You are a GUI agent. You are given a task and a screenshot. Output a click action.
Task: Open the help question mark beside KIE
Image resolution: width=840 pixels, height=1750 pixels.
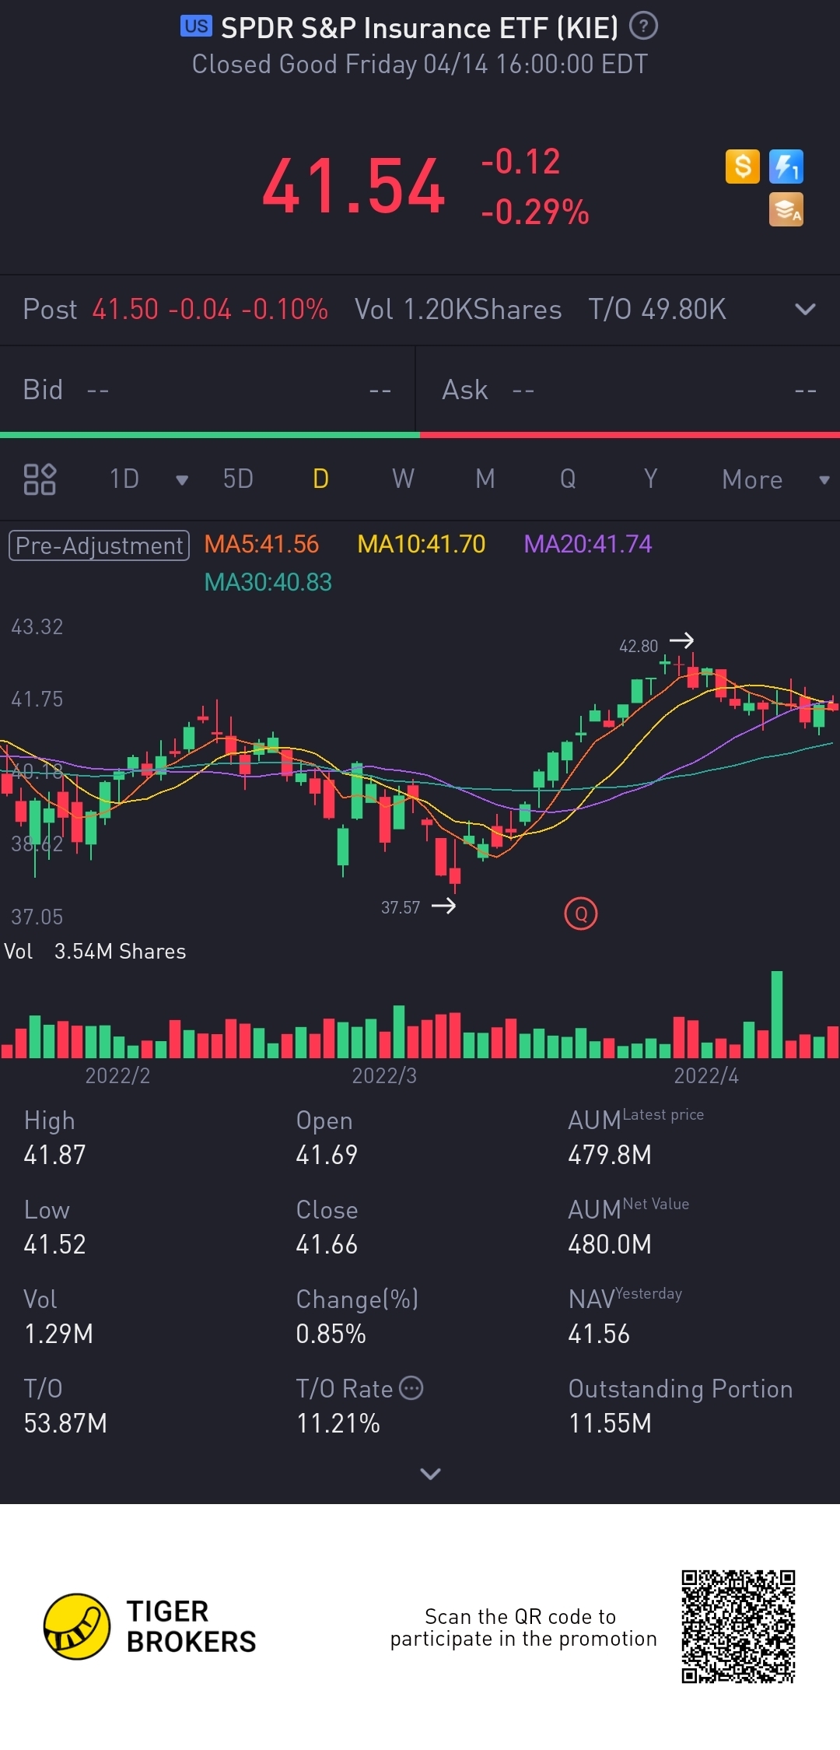(643, 26)
